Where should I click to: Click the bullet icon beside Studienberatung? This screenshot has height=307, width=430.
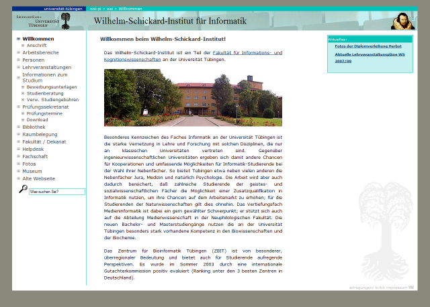click(23, 93)
